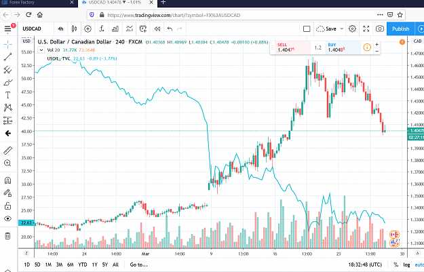Toggle hide all drawings eye icon
This screenshot has width=424, height=272.
(x=8, y=218)
